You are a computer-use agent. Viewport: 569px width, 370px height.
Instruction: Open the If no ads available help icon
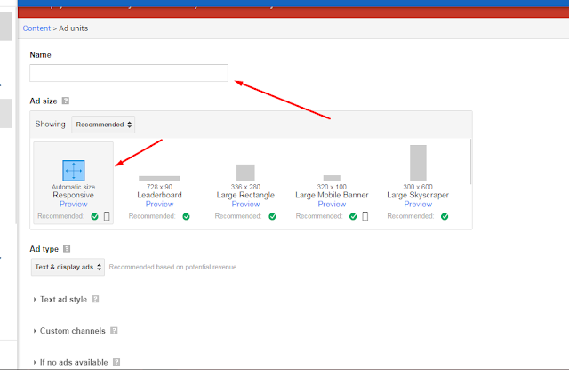[x=116, y=362]
